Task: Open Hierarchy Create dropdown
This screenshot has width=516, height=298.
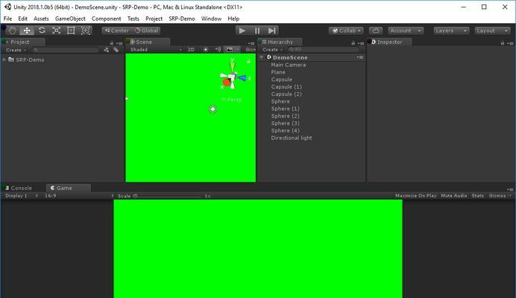Action: 272,50
